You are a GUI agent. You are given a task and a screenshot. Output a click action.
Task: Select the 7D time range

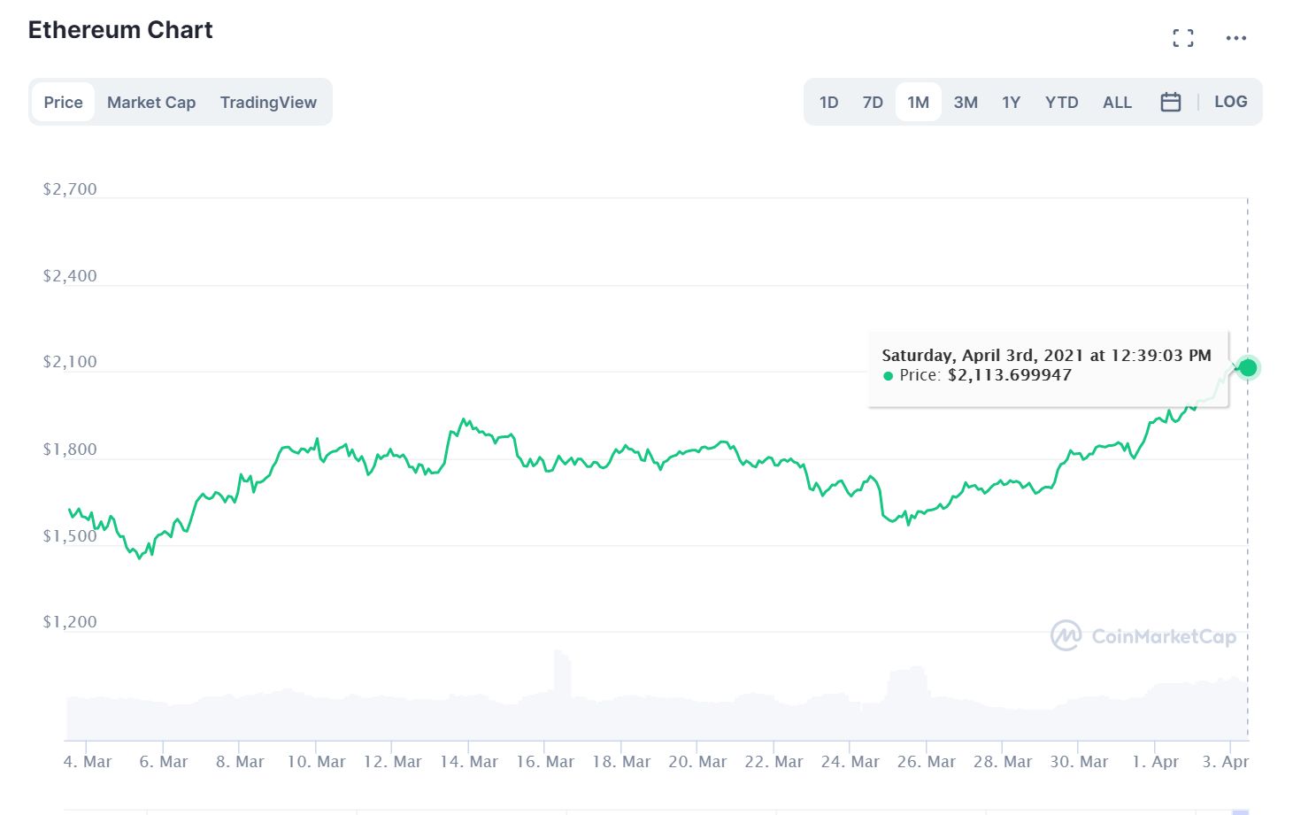873,102
